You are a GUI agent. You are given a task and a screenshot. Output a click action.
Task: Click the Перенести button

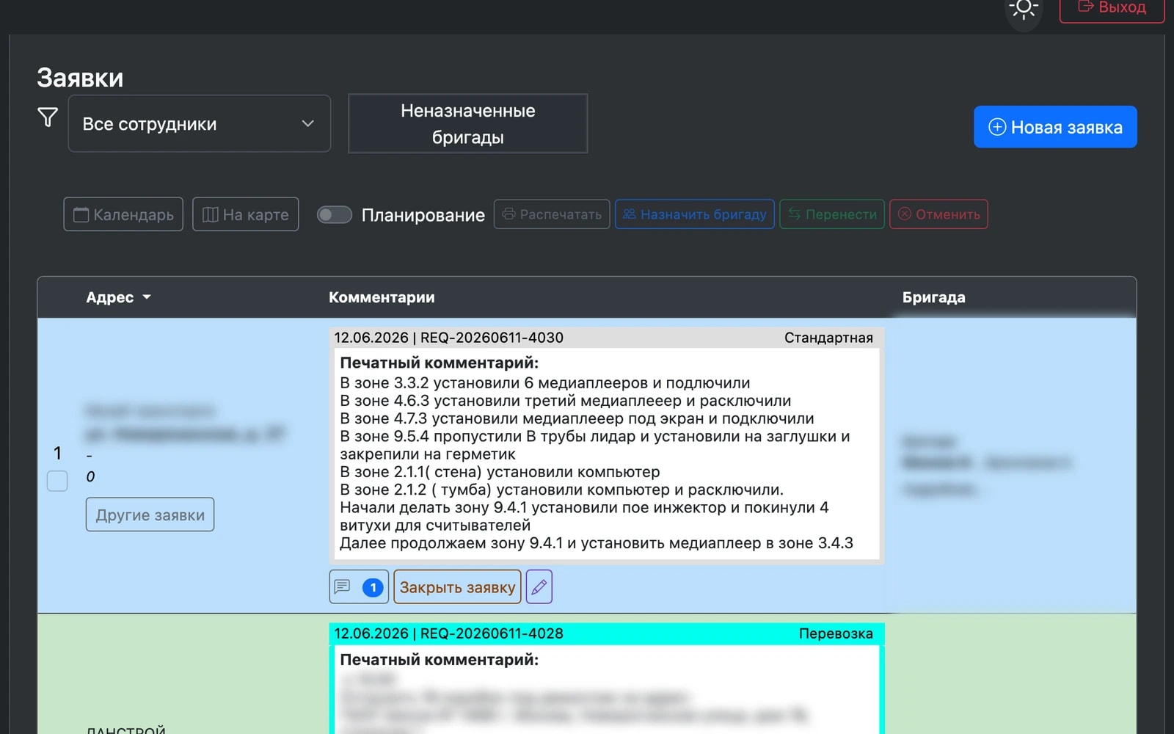832,214
